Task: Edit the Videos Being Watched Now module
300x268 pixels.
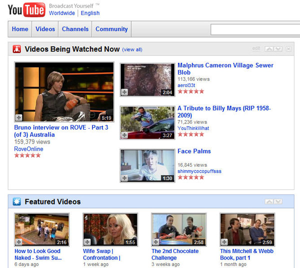Action: tap(256, 48)
